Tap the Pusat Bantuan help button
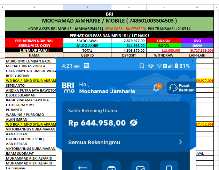 tap(181, 88)
